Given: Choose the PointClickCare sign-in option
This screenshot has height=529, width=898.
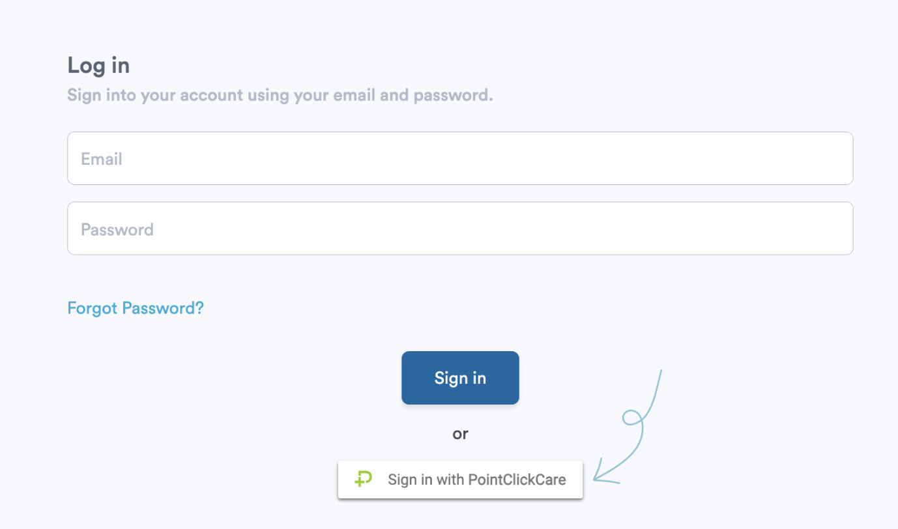Looking at the screenshot, I should point(460,479).
